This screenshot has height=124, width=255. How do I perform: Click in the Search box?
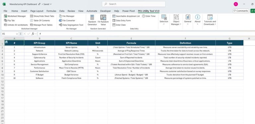click(x=134, y=4)
